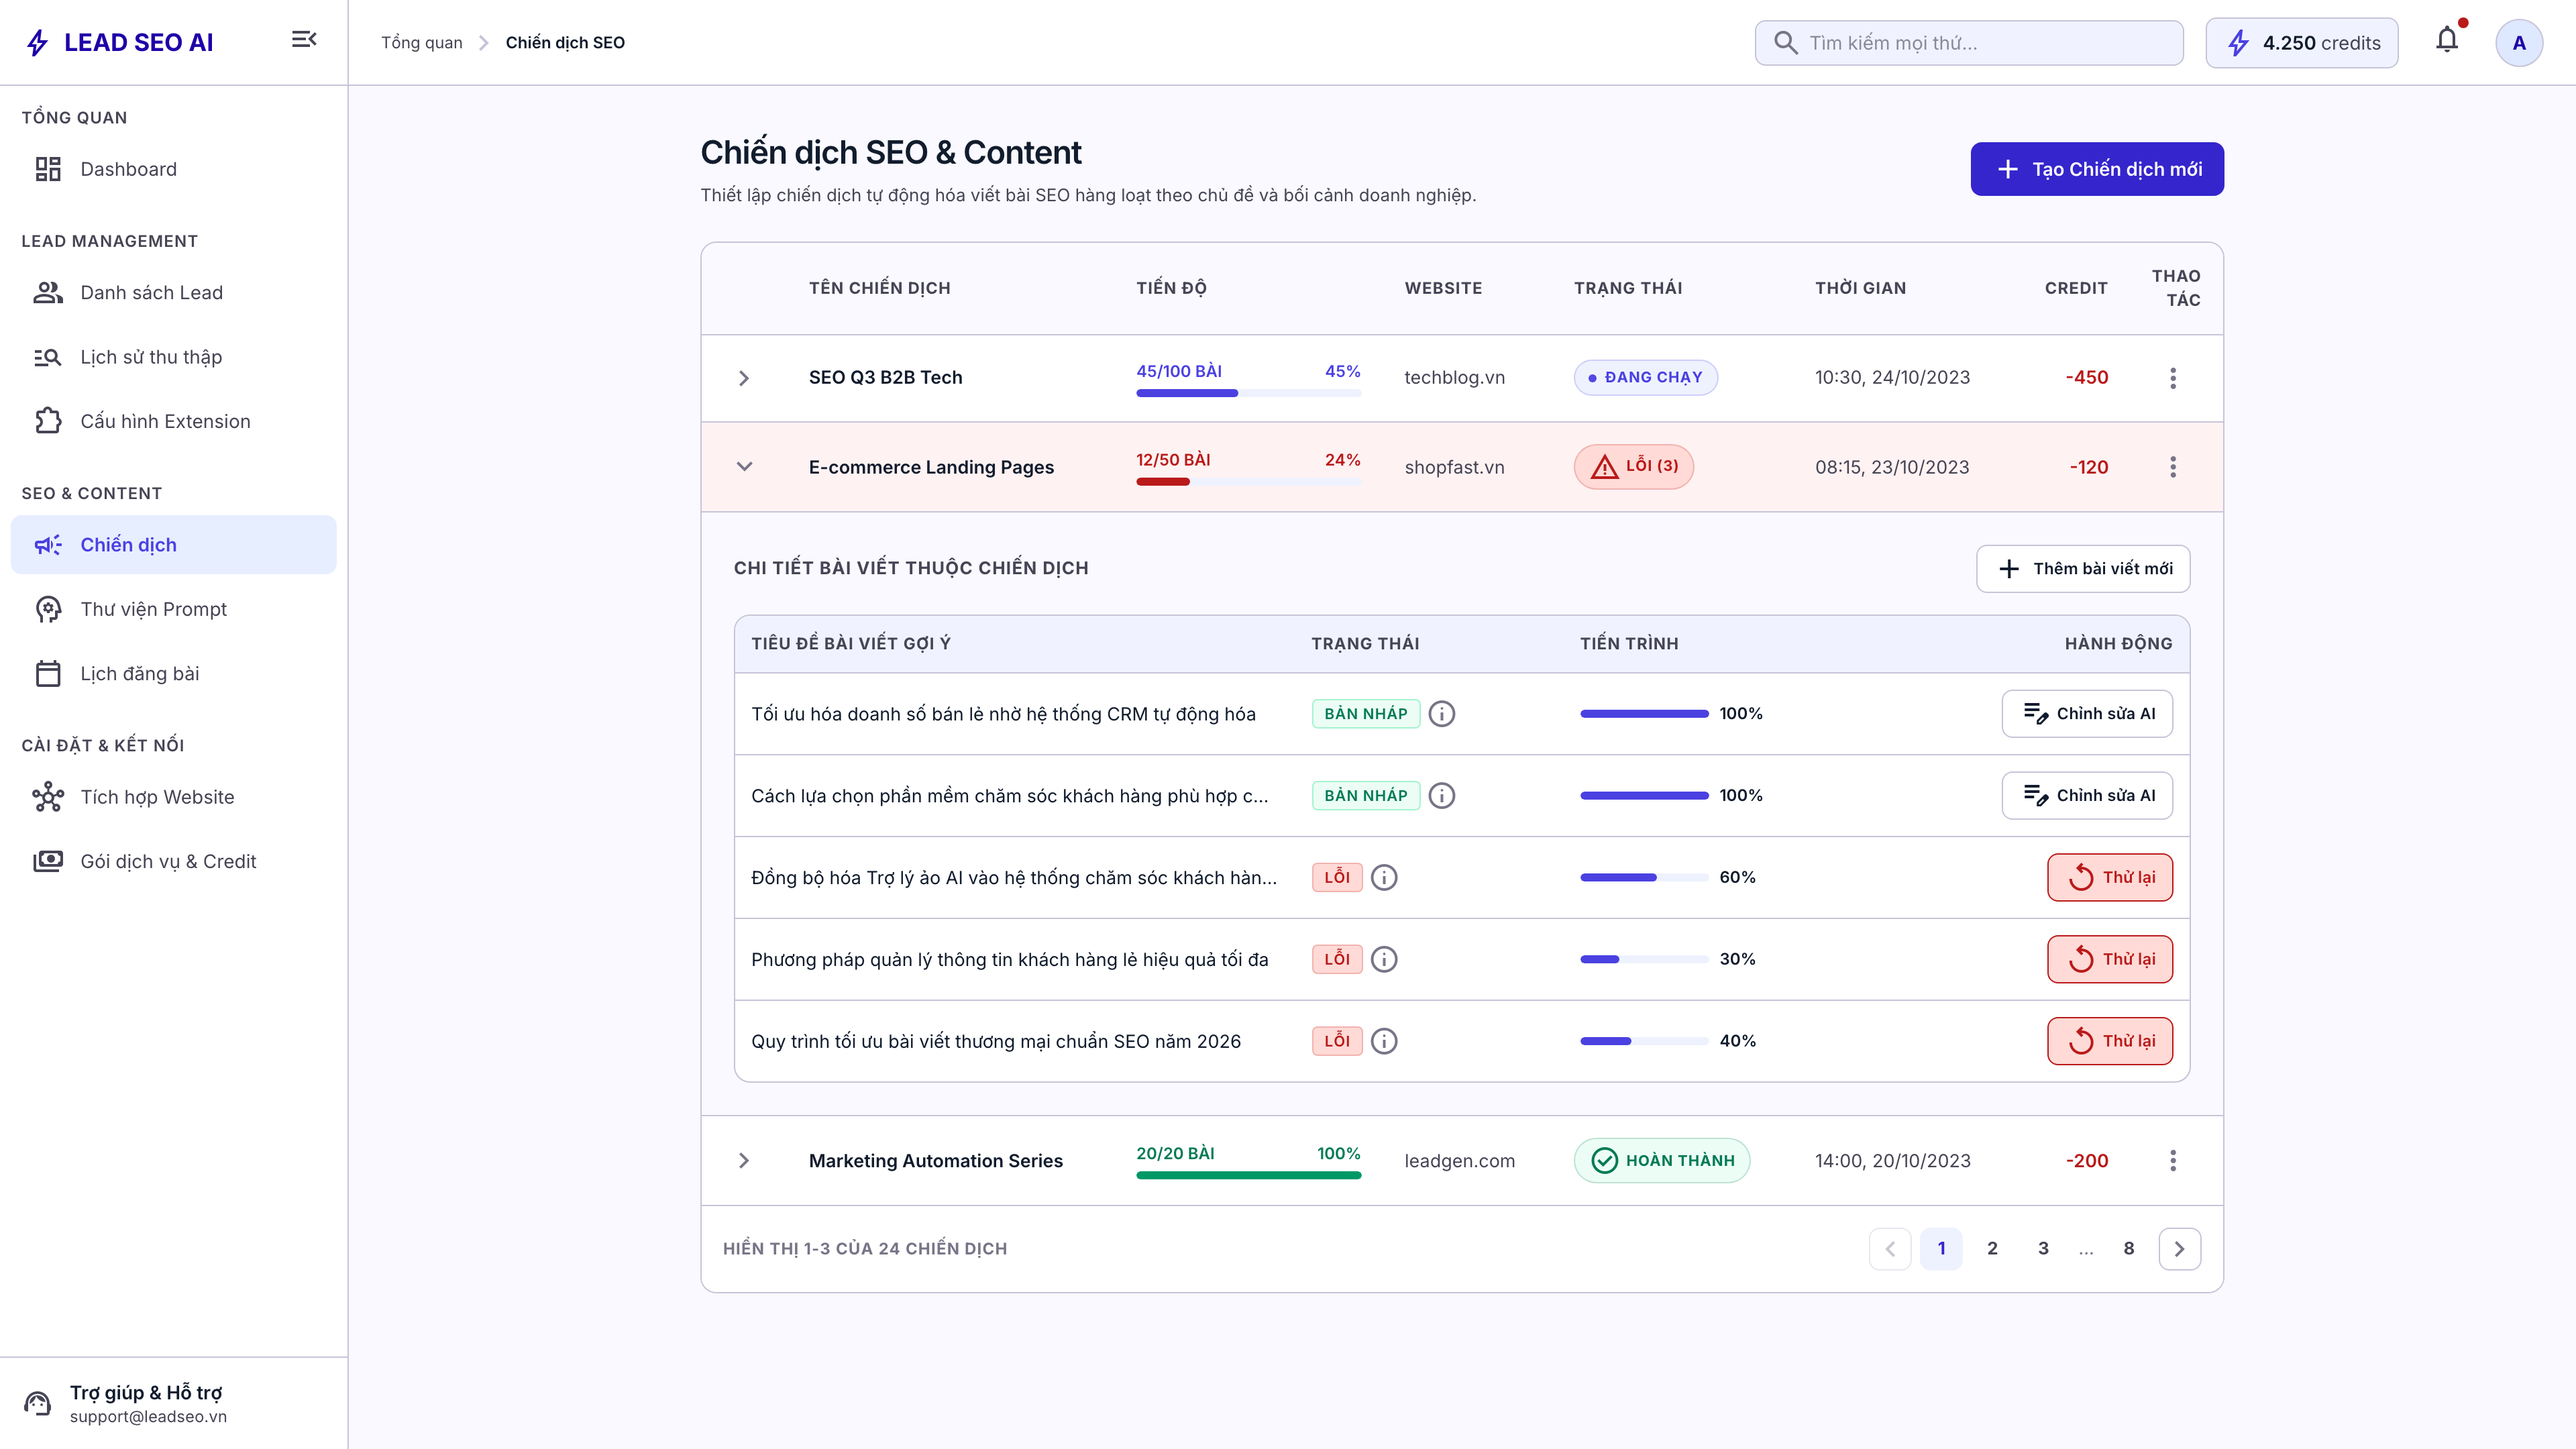Open Cấu hình Extension page
This screenshot has width=2576, height=1449.
point(174,421)
